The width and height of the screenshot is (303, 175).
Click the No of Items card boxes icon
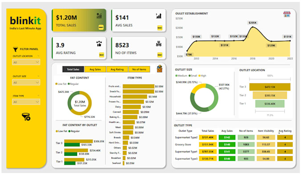159,44
